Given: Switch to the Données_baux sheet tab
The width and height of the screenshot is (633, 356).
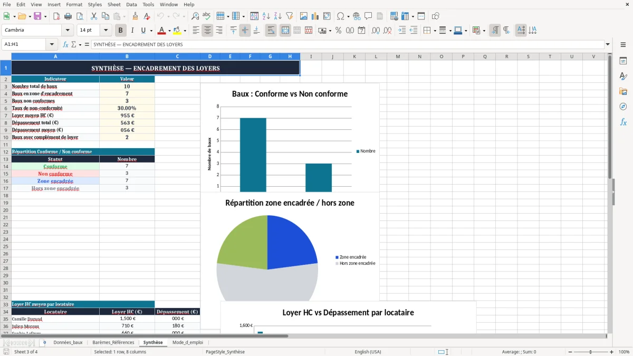Looking at the screenshot, I should click(x=68, y=342).
